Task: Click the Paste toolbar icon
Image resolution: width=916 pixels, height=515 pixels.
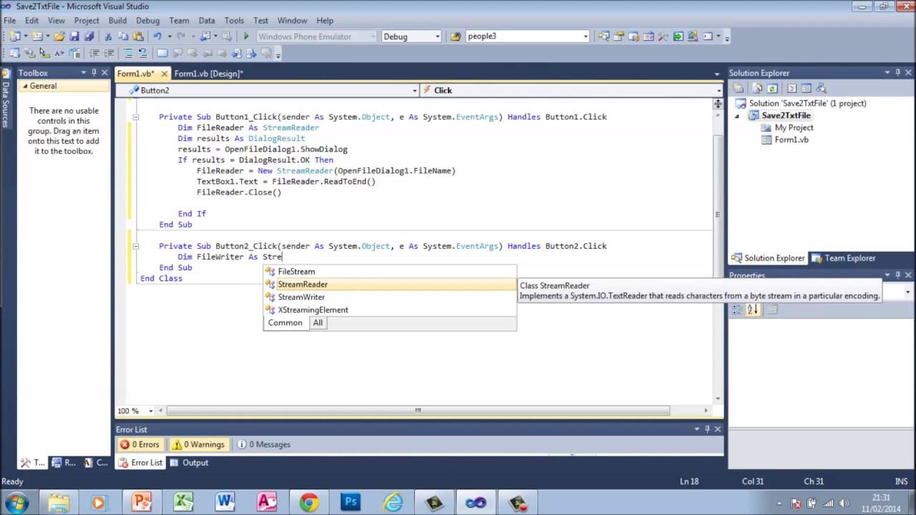Action: pyautogui.click(x=137, y=36)
